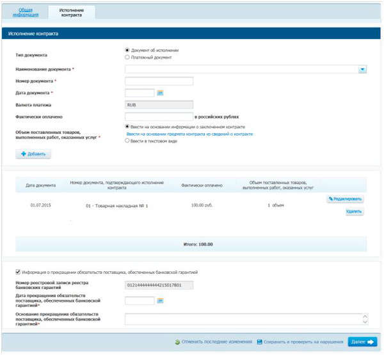The image size is (384, 355).
Task: Select the Документ об исполнении radio button
Action: coord(127,50)
